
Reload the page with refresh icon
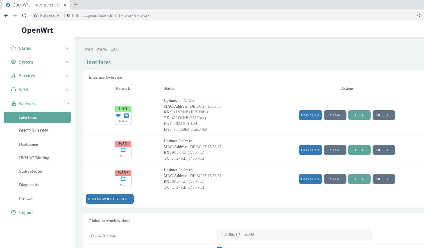click(x=24, y=15)
